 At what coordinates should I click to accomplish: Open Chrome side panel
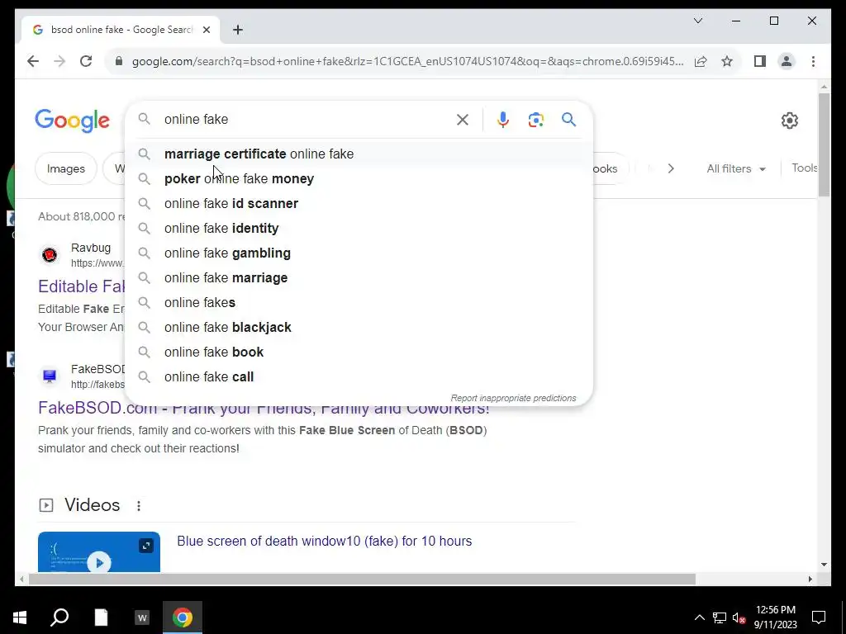[x=760, y=61]
